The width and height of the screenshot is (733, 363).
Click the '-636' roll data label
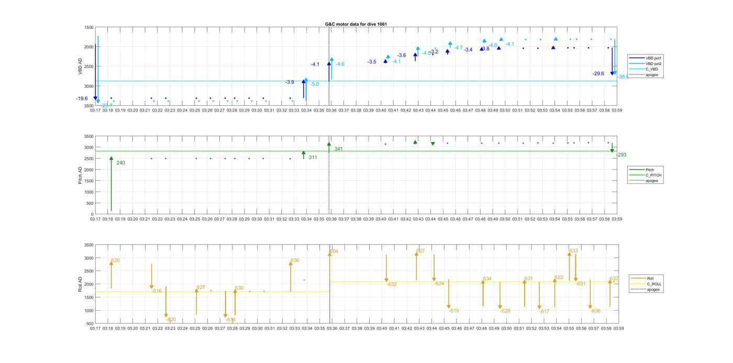click(595, 311)
